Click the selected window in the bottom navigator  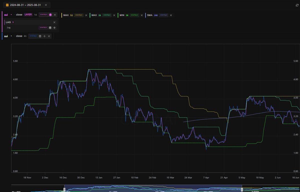click(153, 189)
